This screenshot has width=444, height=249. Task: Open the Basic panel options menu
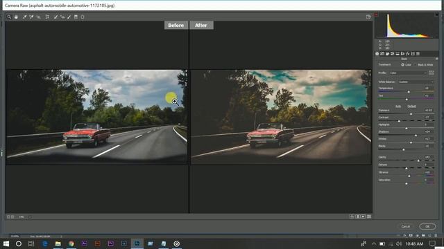pyautogui.click(x=436, y=59)
